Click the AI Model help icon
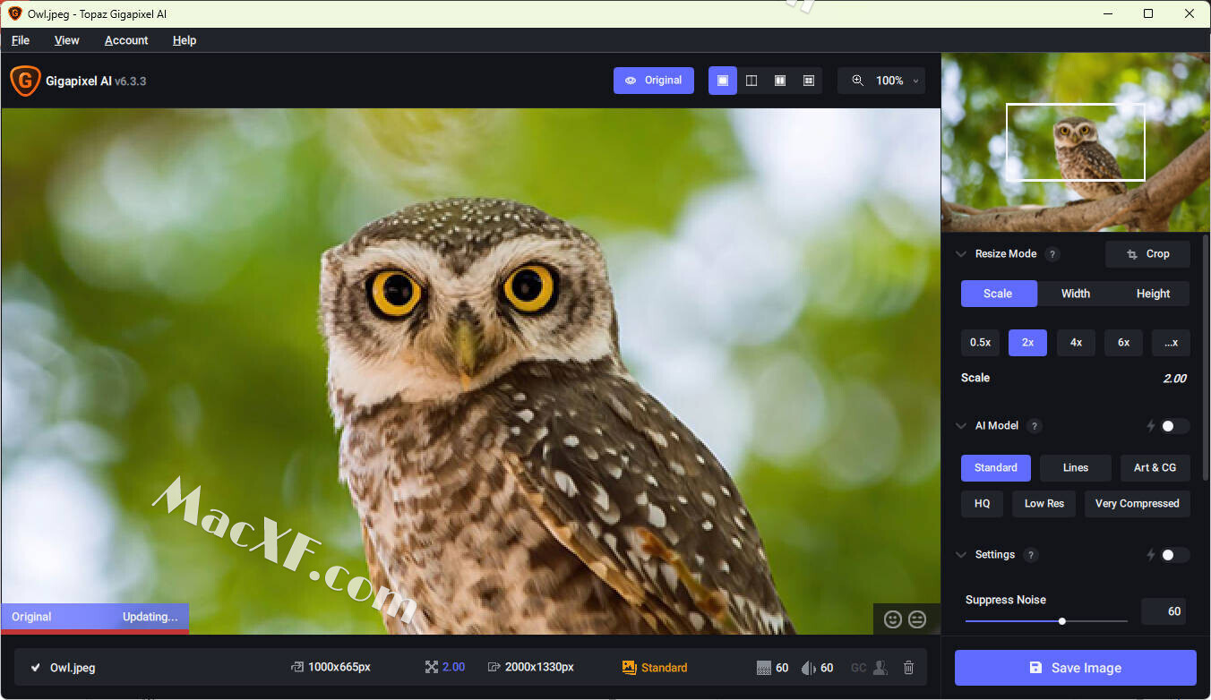This screenshot has height=700, width=1211. click(x=1035, y=426)
